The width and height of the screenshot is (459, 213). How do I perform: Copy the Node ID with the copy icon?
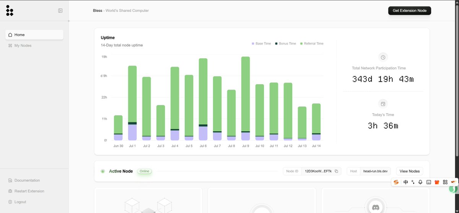click(336, 171)
